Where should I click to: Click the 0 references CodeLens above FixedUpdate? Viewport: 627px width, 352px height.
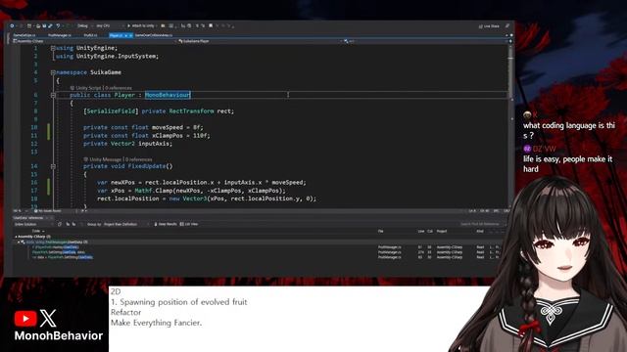(x=139, y=159)
